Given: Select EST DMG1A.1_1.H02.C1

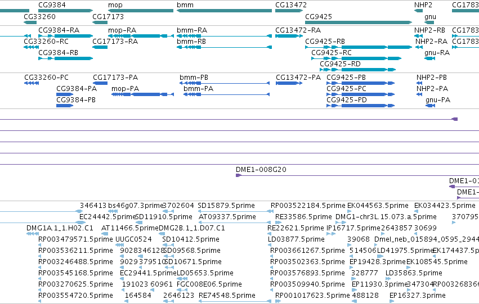Looking at the screenshot, I should (33, 234).
